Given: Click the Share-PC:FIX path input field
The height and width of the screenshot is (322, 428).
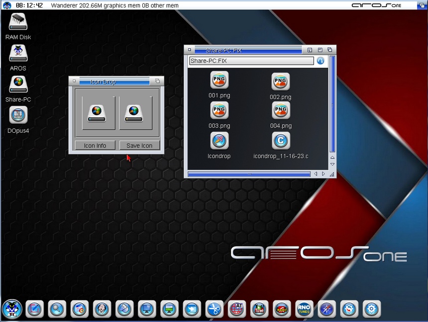Looking at the screenshot, I should pyautogui.click(x=251, y=61).
